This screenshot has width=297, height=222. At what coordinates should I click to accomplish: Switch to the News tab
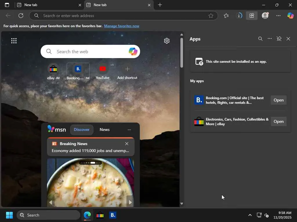click(x=104, y=129)
